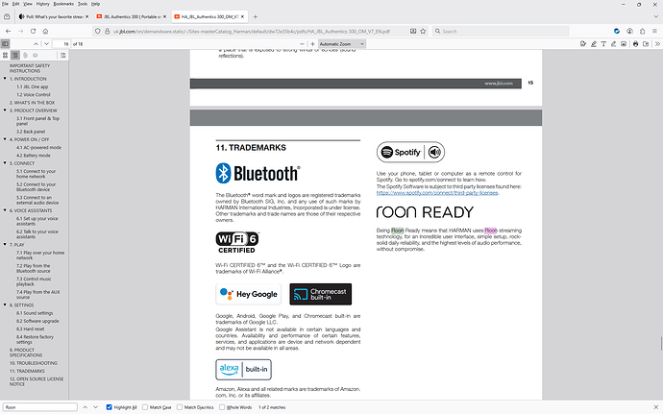The width and height of the screenshot is (663, 414).
Task: Collapse the 8. SETTINGS outline section
Action: pos(5,304)
